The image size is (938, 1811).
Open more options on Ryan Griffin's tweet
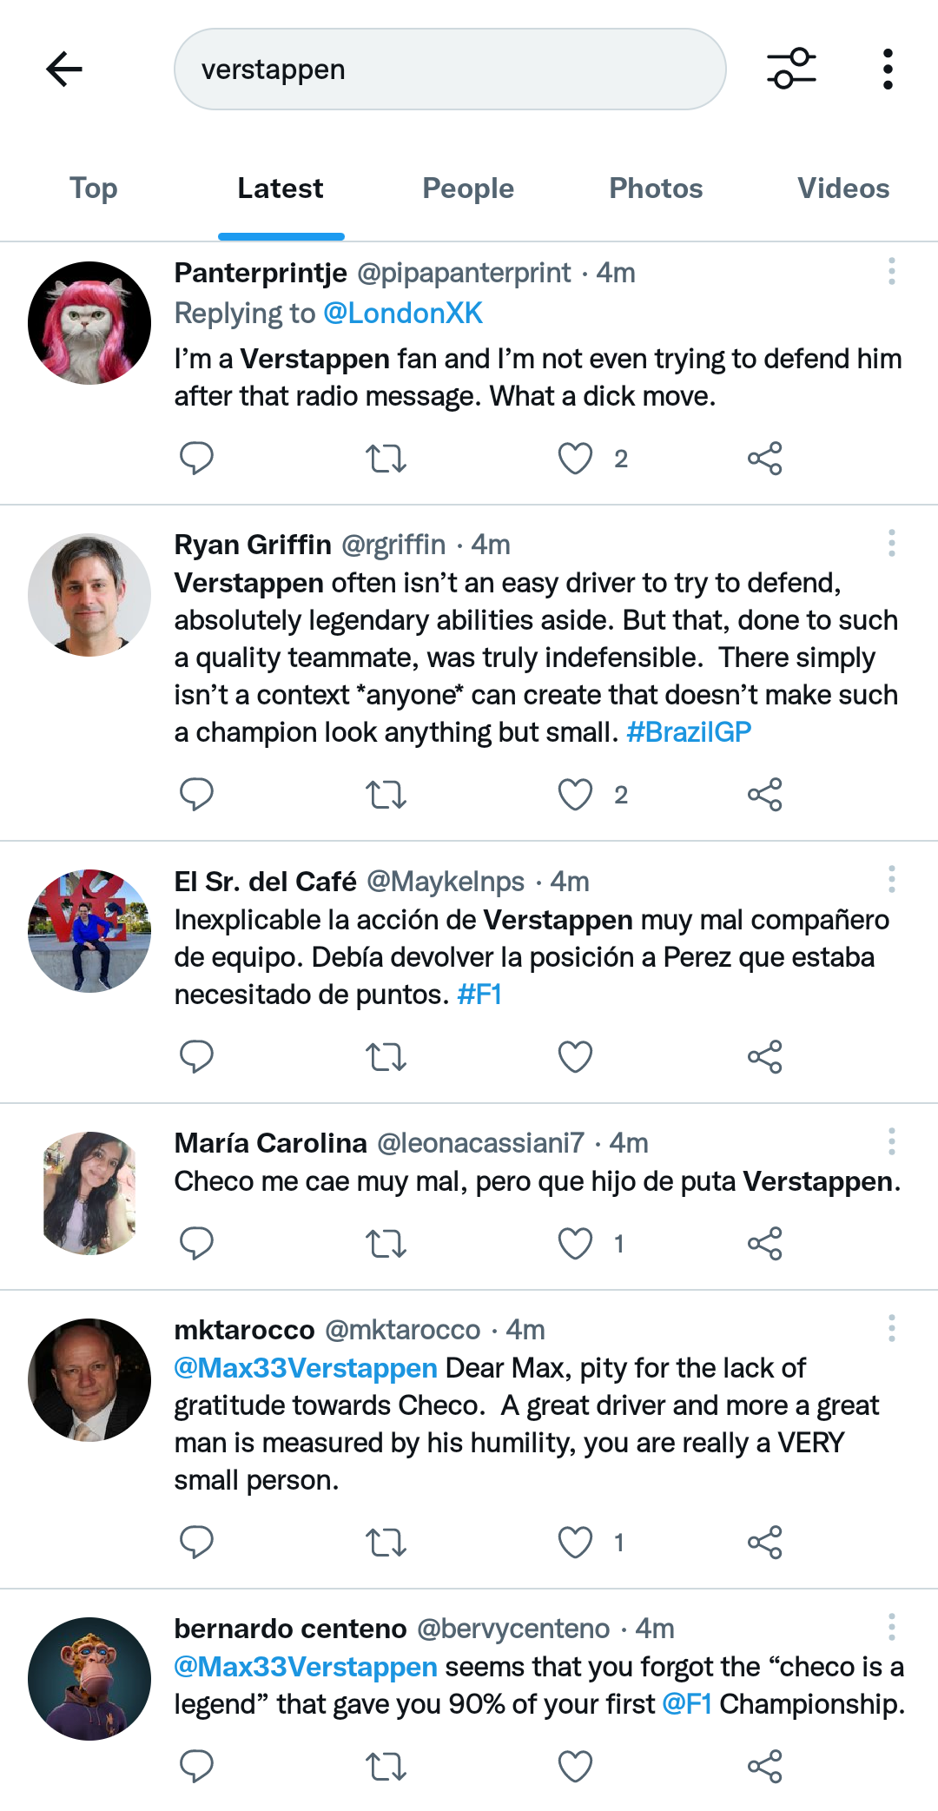(x=891, y=544)
